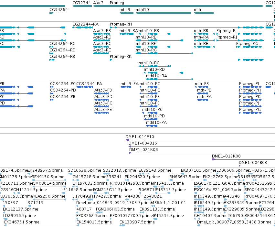Image resolution: width=275 pixels, height=227 pixels.
Task: Select transcript Ptpmeg-RG
Action: [247, 44]
